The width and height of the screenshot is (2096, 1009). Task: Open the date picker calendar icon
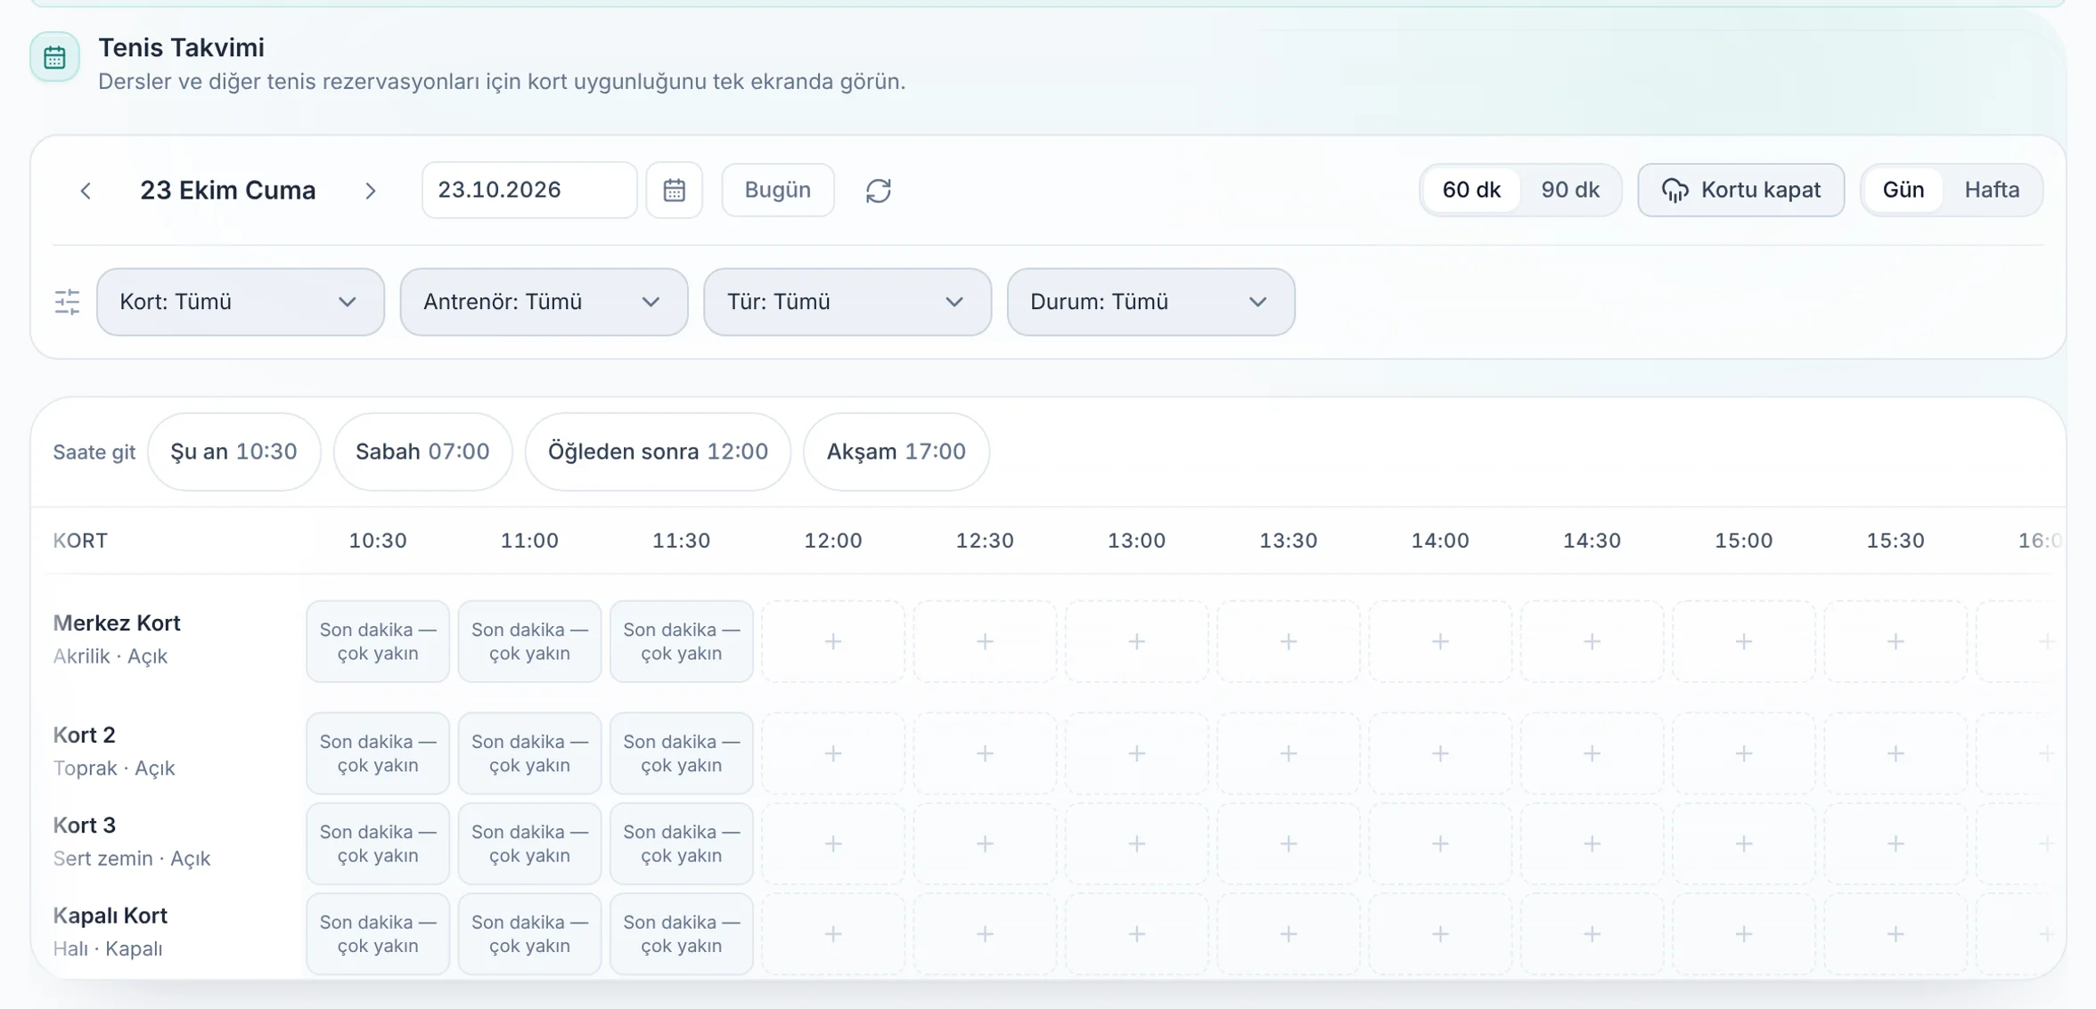674,190
